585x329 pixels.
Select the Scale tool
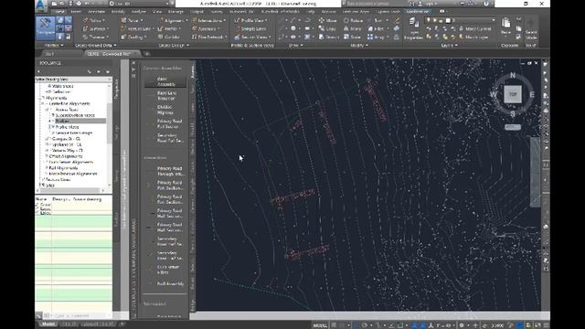[x=352, y=37]
